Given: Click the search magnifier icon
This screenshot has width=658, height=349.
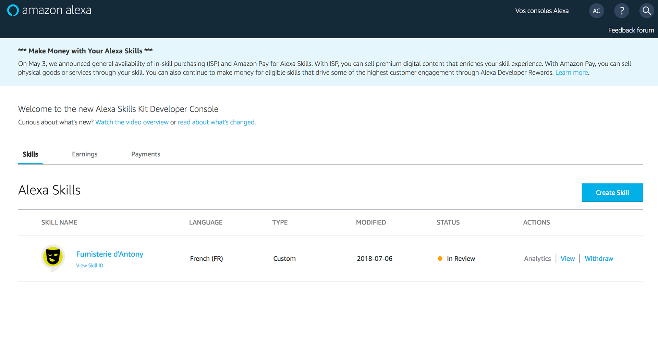Looking at the screenshot, I should click(647, 11).
